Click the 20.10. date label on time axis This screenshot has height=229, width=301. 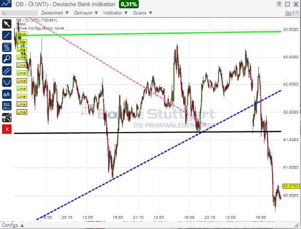tap(67, 218)
